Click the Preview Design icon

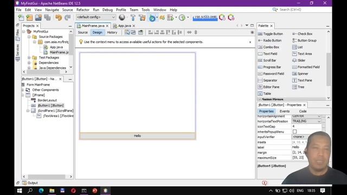coord(140,32)
